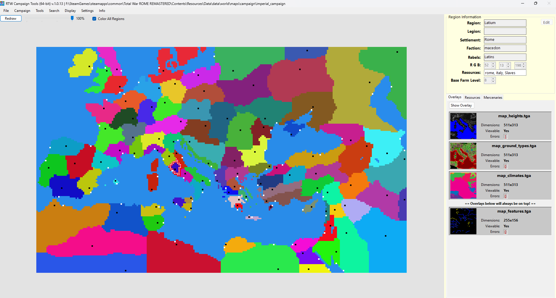Viewport: 556px width, 298px height.
Task: Click the map_heights.tga title text
Action: [x=514, y=116]
